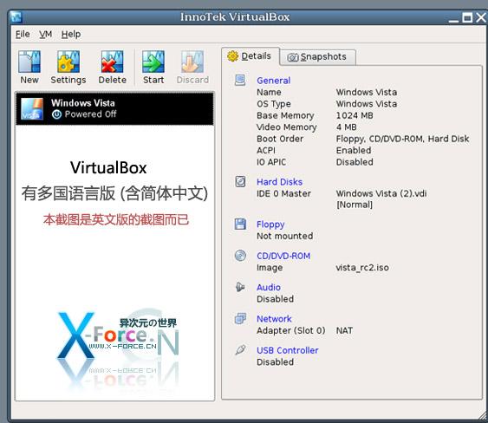Image resolution: width=488 pixels, height=423 pixels.
Task: Click the Video Memory label
Action: click(287, 127)
